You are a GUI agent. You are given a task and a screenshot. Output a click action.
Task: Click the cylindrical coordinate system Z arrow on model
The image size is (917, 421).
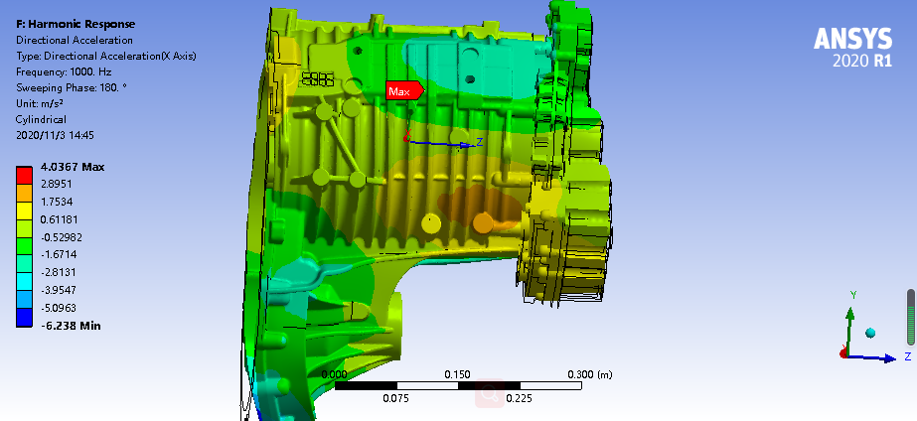click(465, 145)
